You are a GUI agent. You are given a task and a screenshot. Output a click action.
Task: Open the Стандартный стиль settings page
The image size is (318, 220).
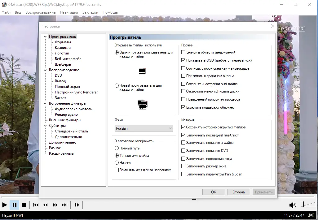coord(71,131)
